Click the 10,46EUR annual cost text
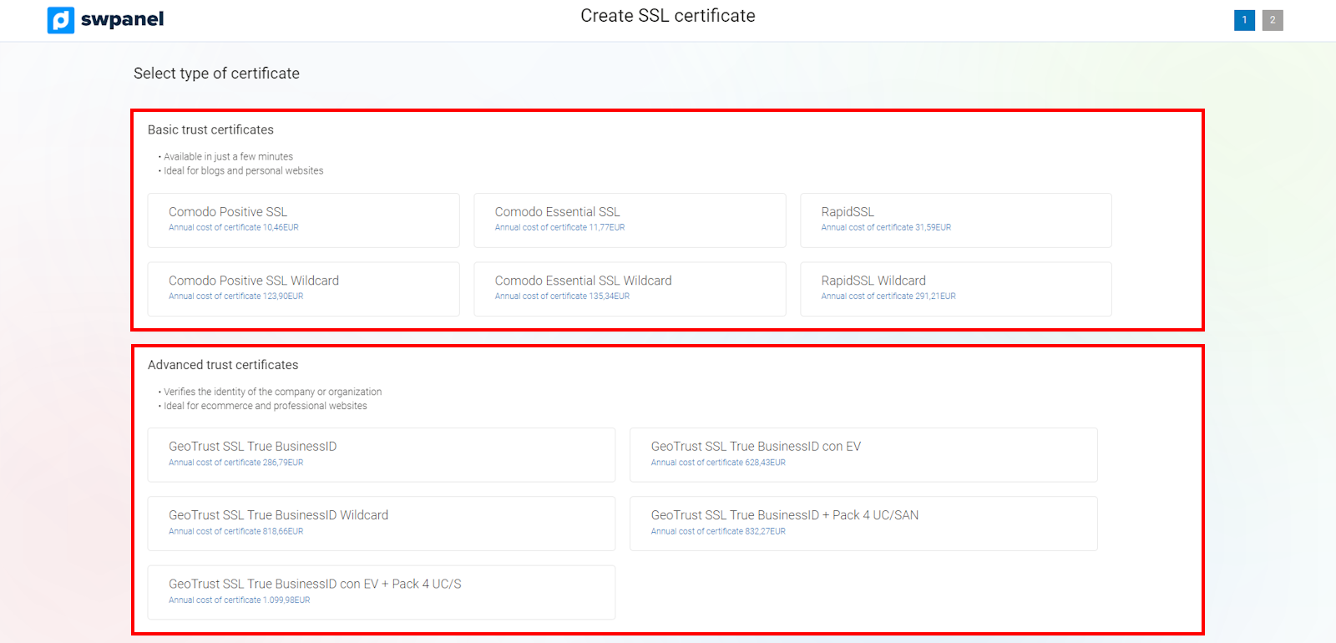 point(234,227)
